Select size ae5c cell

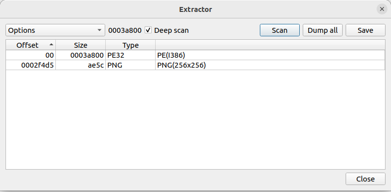click(x=81, y=65)
